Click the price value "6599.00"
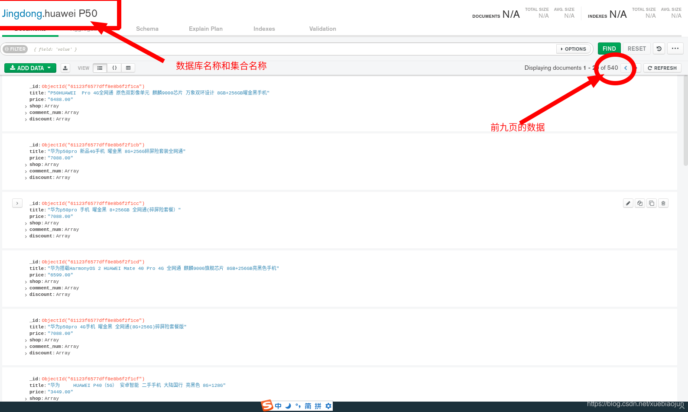Image resolution: width=688 pixels, height=412 pixels. (x=60, y=275)
